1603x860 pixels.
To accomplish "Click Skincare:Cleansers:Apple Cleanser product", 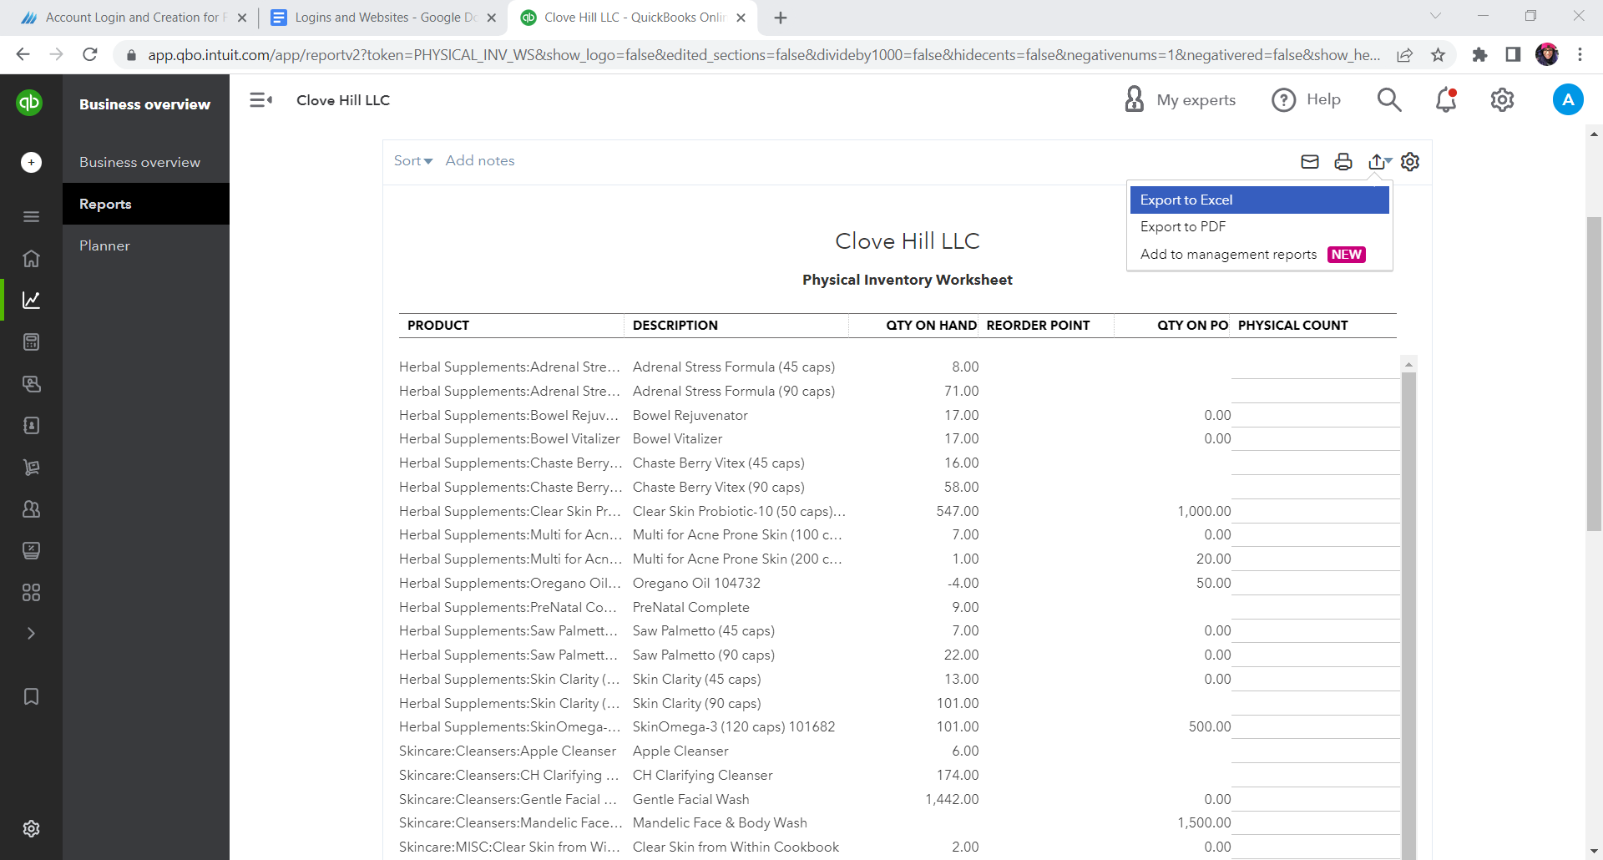I will 508,751.
